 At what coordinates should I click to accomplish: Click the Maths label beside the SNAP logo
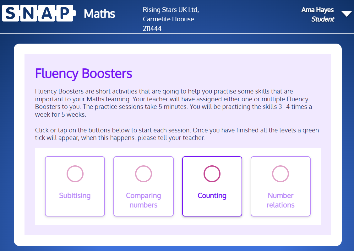99,14
